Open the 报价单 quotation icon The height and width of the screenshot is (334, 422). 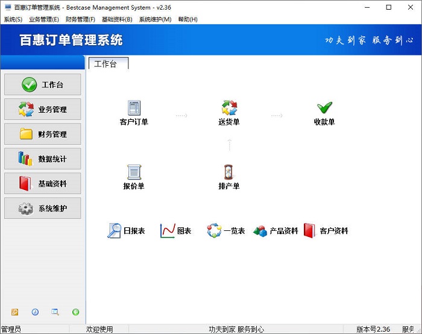click(134, 172)
